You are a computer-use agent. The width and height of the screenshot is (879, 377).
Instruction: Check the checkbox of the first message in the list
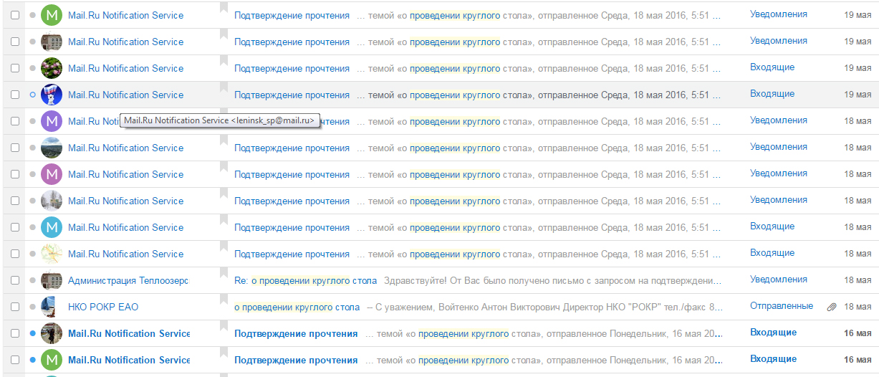coord(15,15)
